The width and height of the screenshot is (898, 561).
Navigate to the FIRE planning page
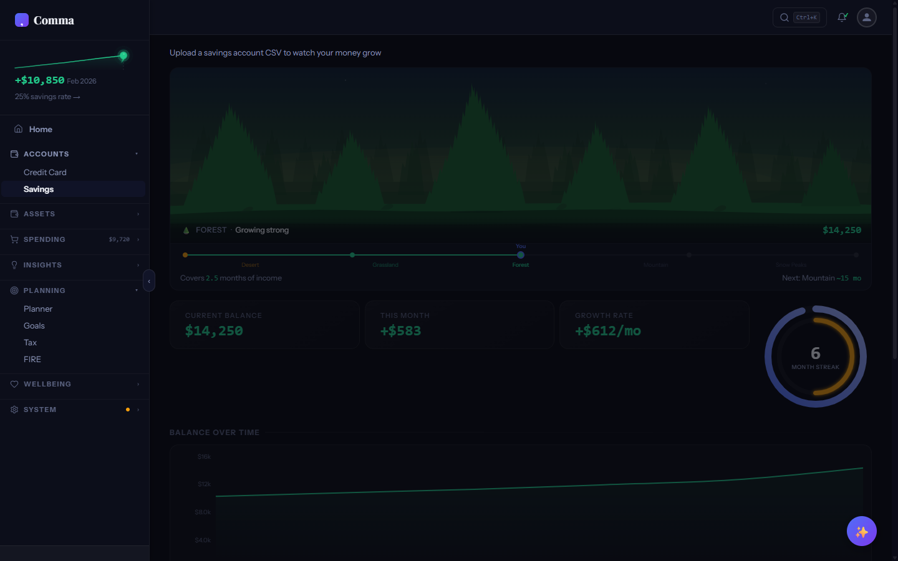[32, 359]
